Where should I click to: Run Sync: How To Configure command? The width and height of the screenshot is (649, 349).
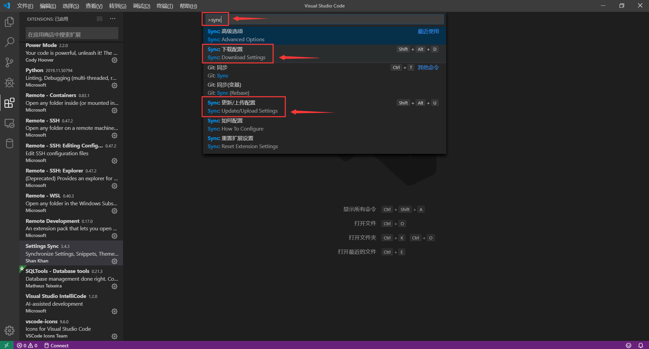[324, 125]
